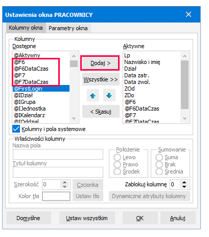Select @IKalendarz in Dostępne list

41,115
